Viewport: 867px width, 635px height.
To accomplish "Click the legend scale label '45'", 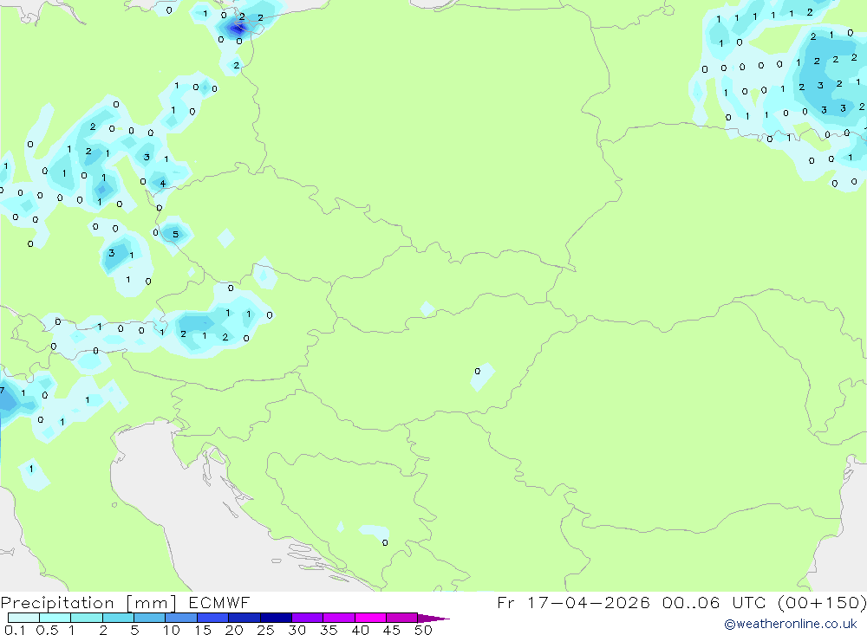I will [392, 630].
